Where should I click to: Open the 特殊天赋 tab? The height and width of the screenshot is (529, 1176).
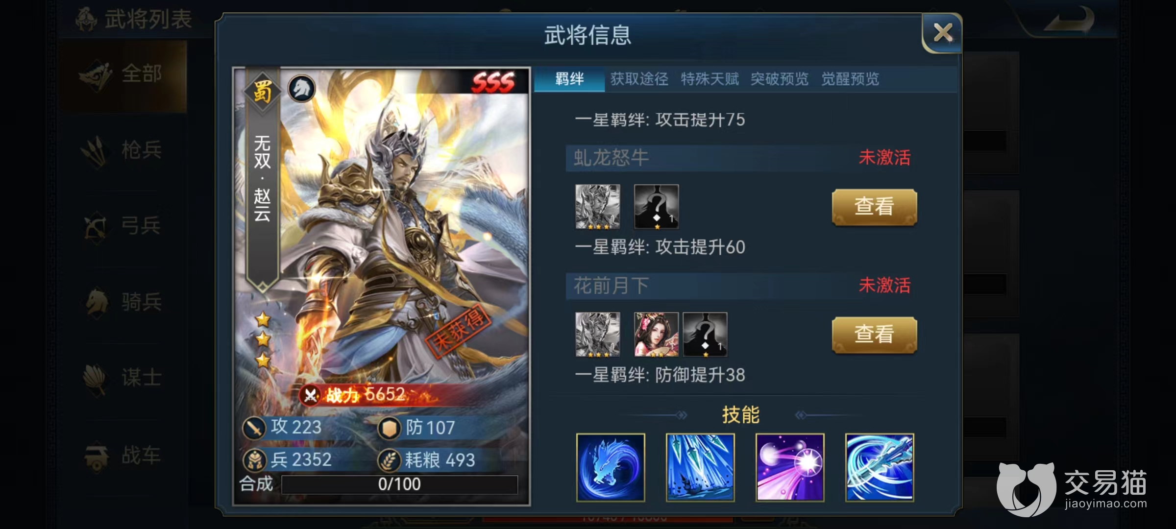coord(710,79)
